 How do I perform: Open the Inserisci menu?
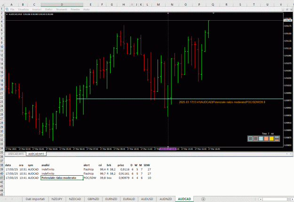tap(37, 9)
